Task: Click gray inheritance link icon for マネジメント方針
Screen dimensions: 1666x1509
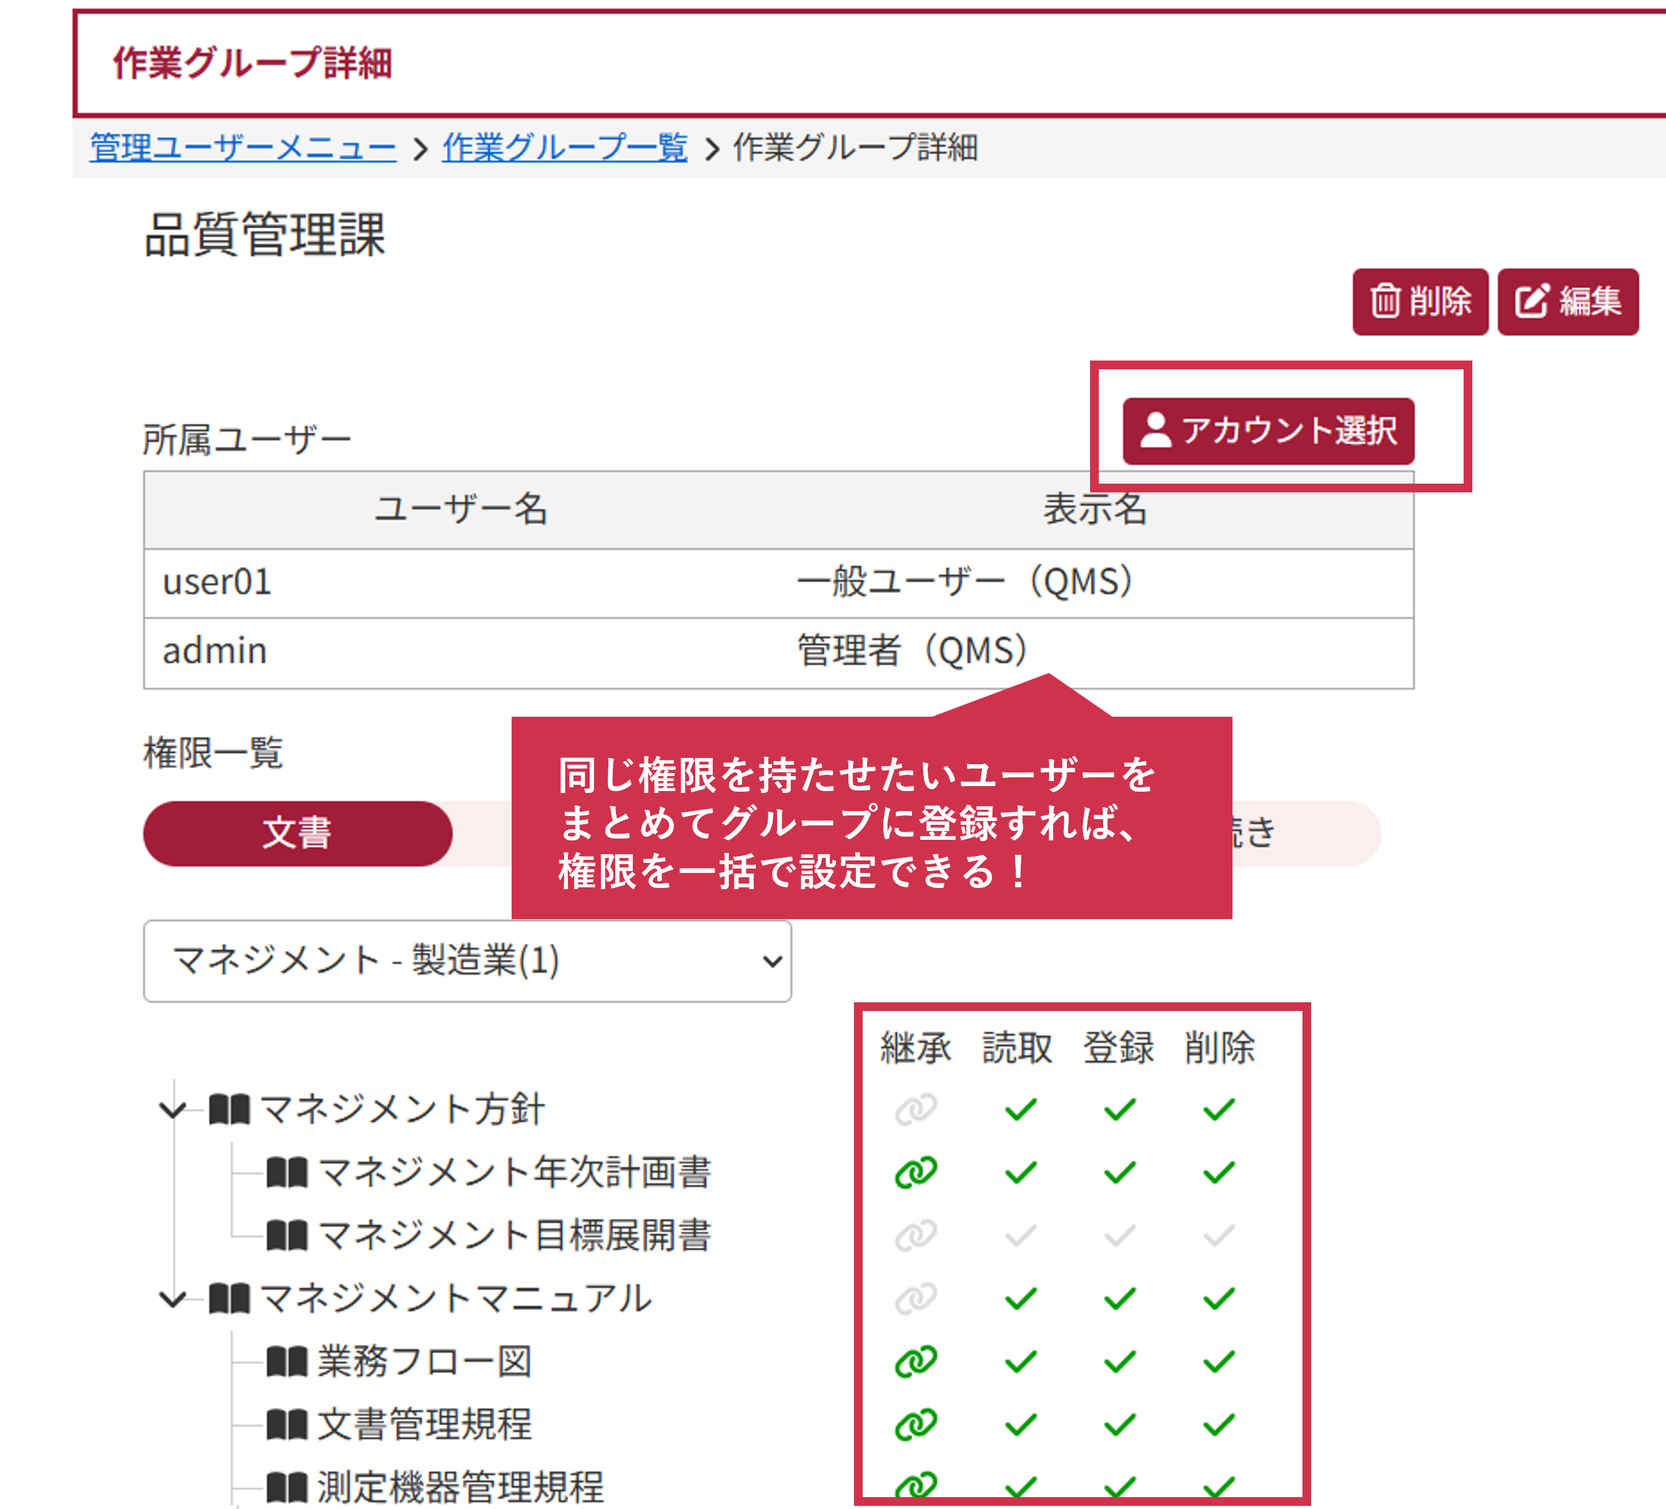Action: [x=916, y=1109]
